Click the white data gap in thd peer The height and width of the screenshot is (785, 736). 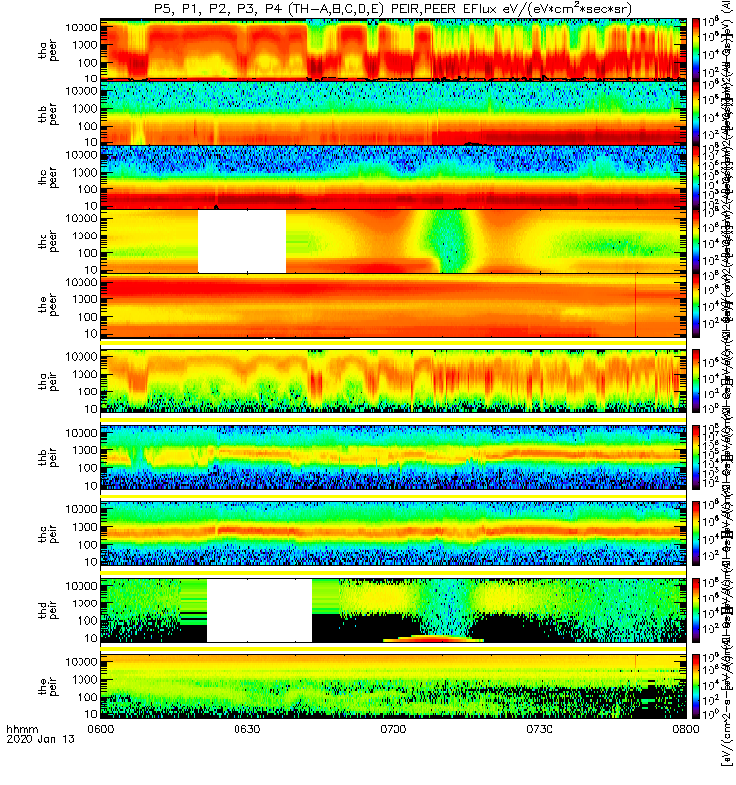tap(241, 240)
